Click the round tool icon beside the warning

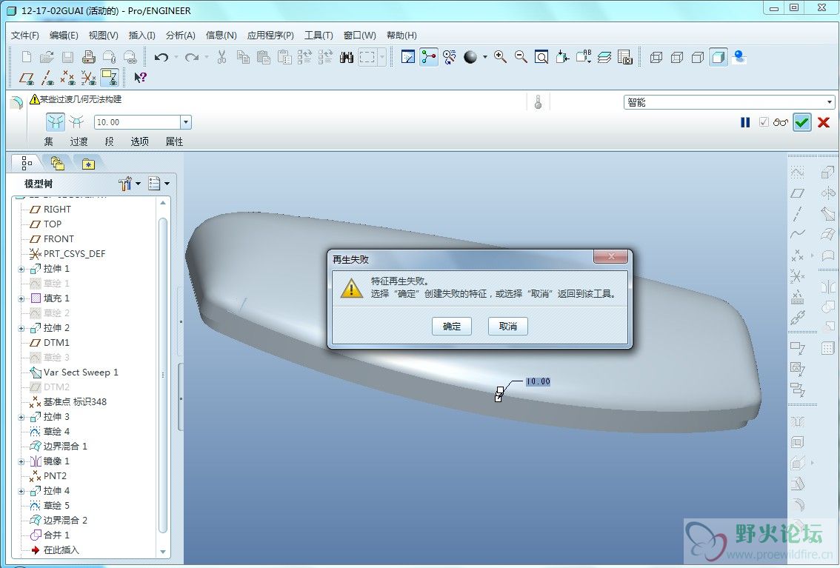click(16, 101)
